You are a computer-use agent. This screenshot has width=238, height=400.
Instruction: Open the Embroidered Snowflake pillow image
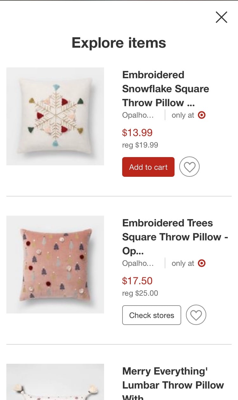(x=55, y=116)
